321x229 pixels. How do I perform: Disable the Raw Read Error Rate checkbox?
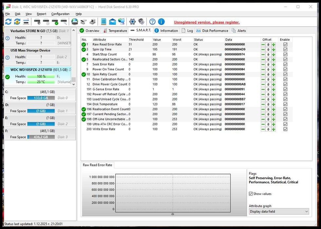tap(285, 44)
